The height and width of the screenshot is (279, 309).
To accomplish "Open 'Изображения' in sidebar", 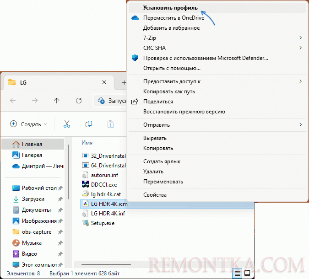I will coord(33,221).
